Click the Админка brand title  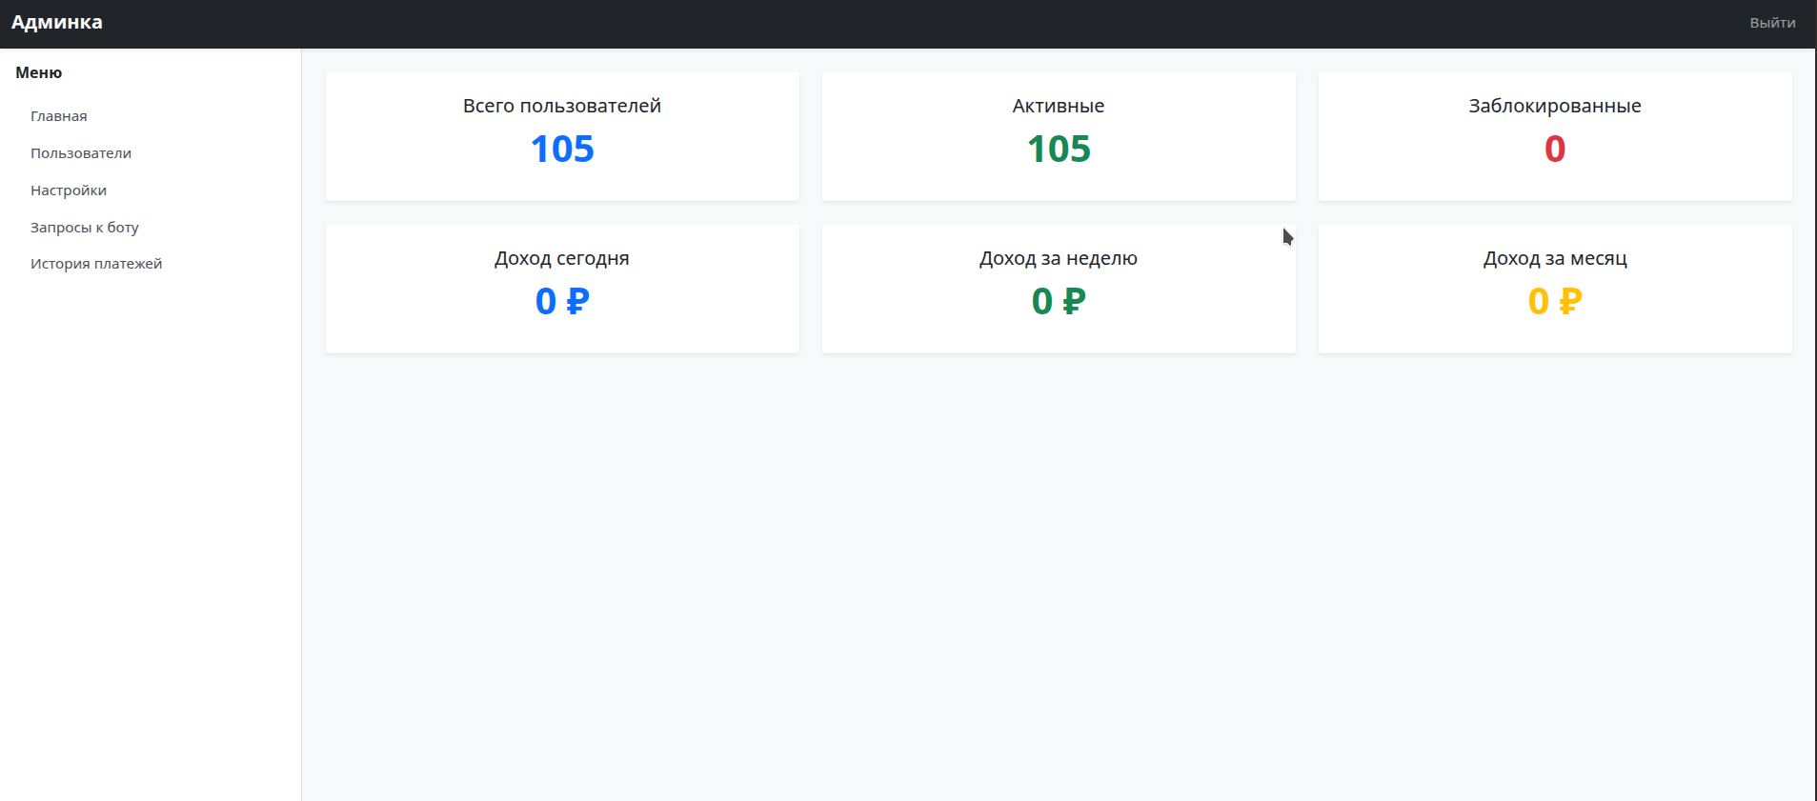pos(57,23)
